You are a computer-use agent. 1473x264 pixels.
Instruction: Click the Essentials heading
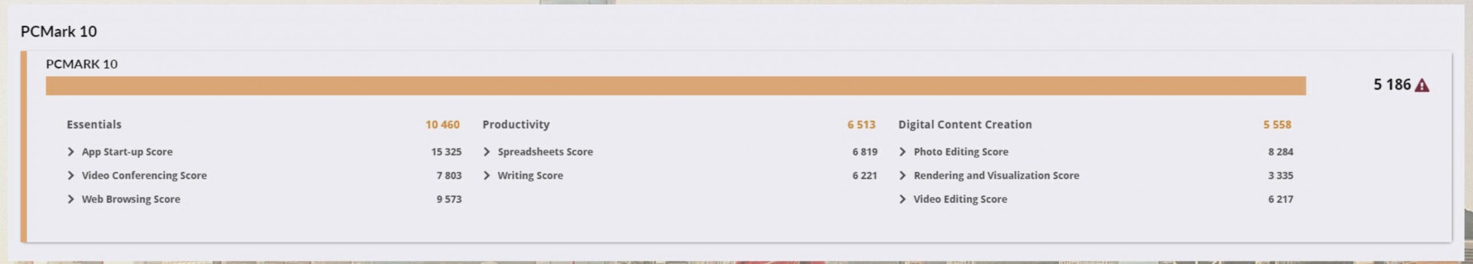pyautogui.click(x=94, y=125)
